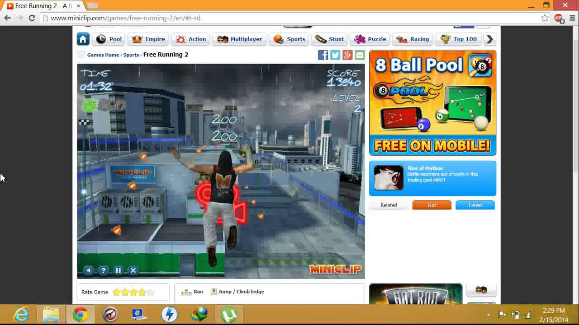Open the Daemon Tools lightning taskbar icon

coord(169,314)
